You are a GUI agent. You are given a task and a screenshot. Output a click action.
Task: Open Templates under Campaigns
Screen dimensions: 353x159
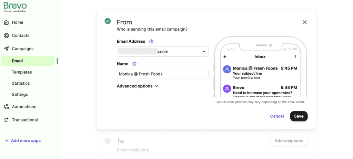click(22, 72)
